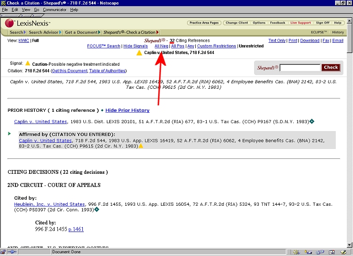The height and width of the screenshot is (256, 353).
Task: Click Get this Document link
Action: pyautogui.click(x=70, y=71)
